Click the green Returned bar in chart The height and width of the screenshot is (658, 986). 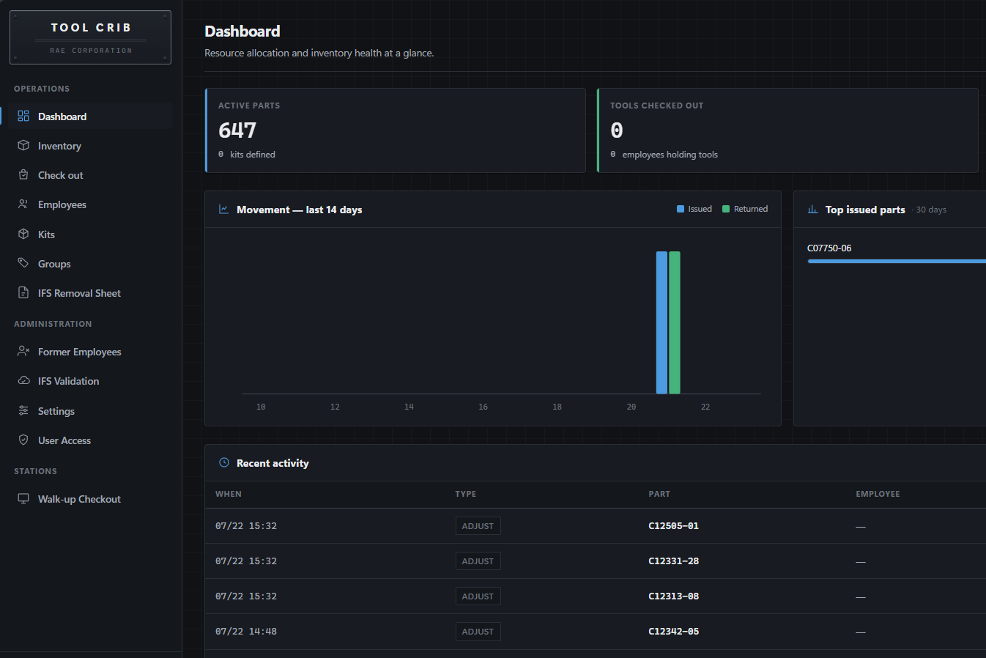click(675, 322)
